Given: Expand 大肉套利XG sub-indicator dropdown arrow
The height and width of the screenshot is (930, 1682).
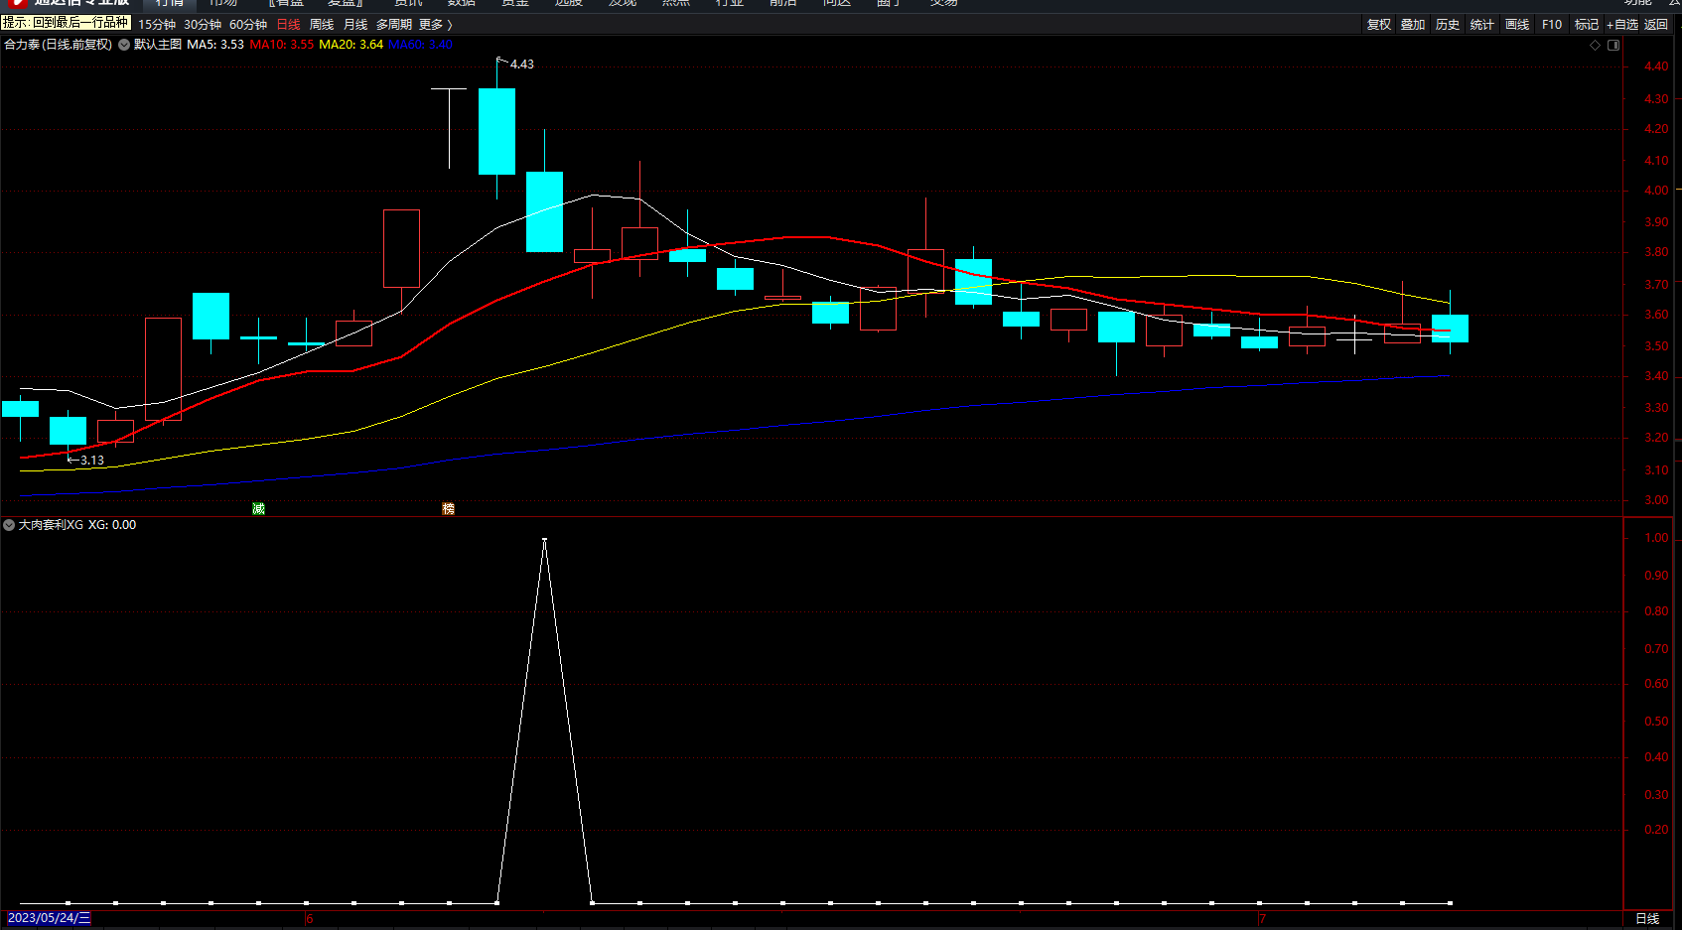Looking at the screenshot, I should pos(9,525).
